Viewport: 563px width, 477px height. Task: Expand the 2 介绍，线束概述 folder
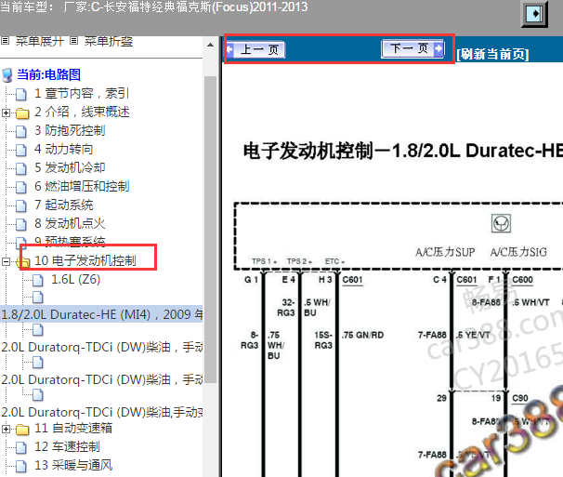tap(6, 113)
